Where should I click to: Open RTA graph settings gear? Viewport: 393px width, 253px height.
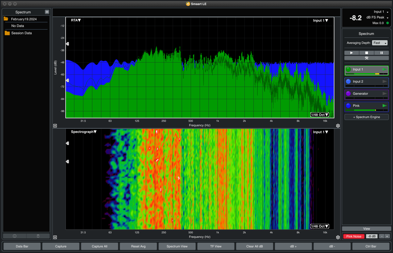338,126
